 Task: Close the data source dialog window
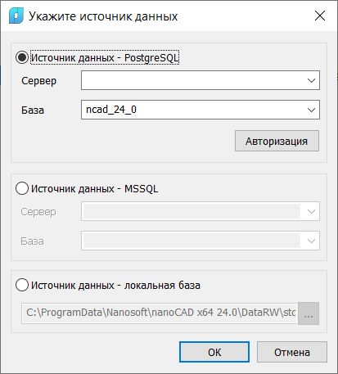(320, 16)
